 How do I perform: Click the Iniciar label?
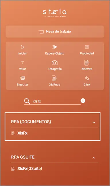(22, 53)
